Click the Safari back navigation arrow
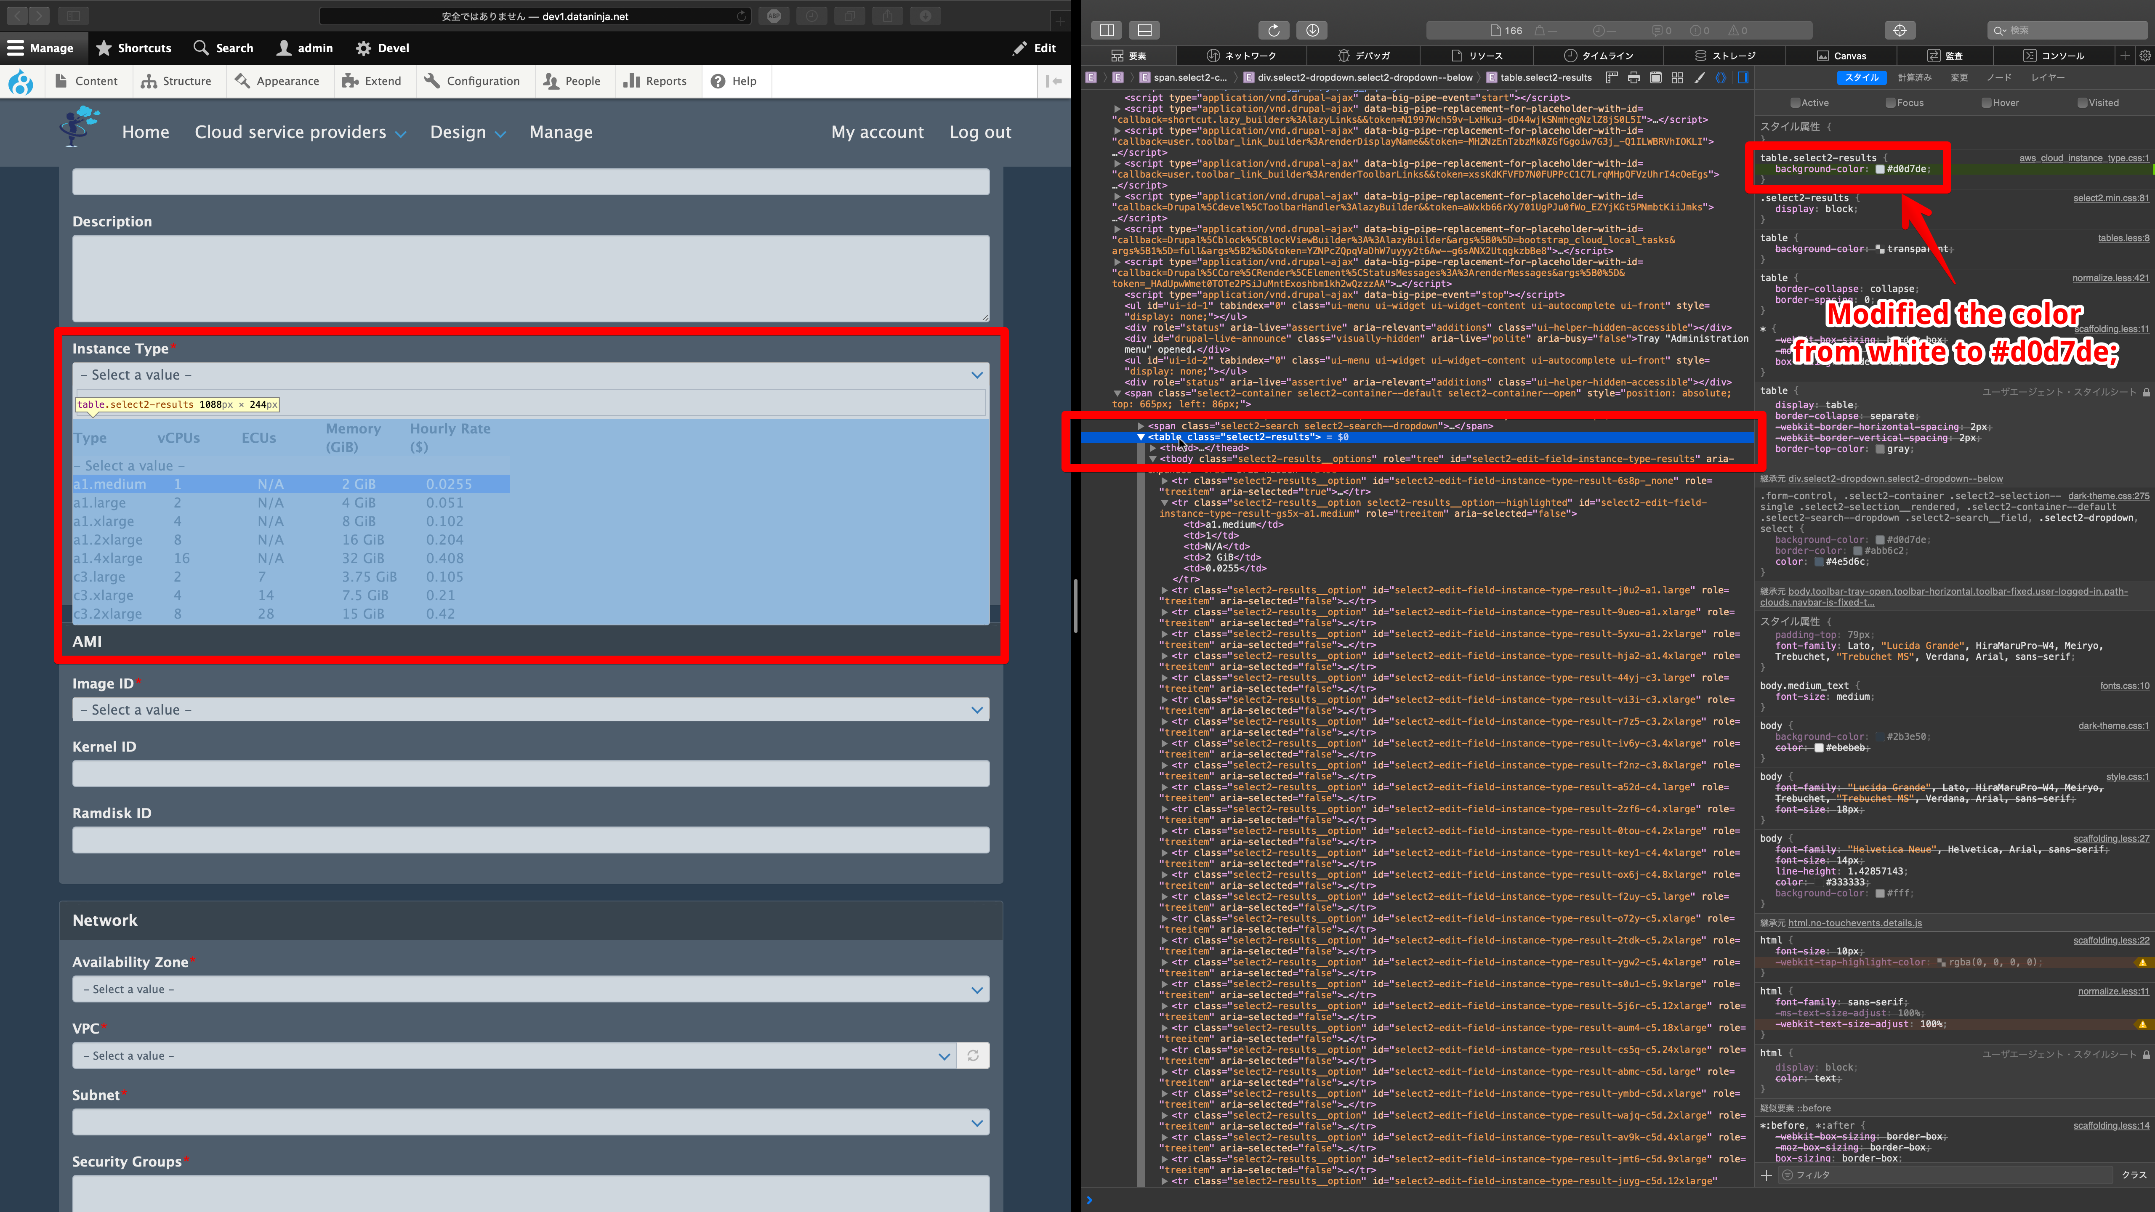The height and width of the screenshot is (1212, 2155). click(x=18, y=15)
